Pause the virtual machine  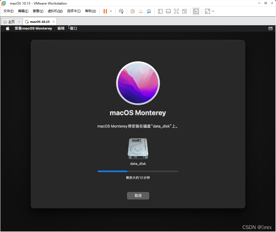click(105, 11)
